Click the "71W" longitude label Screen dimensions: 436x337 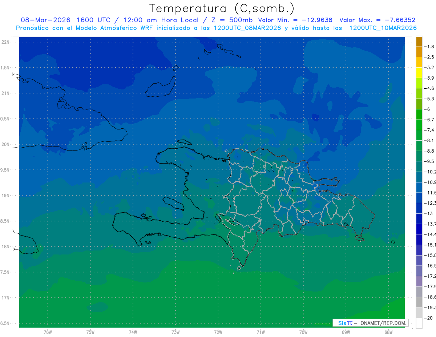point(261,332)
